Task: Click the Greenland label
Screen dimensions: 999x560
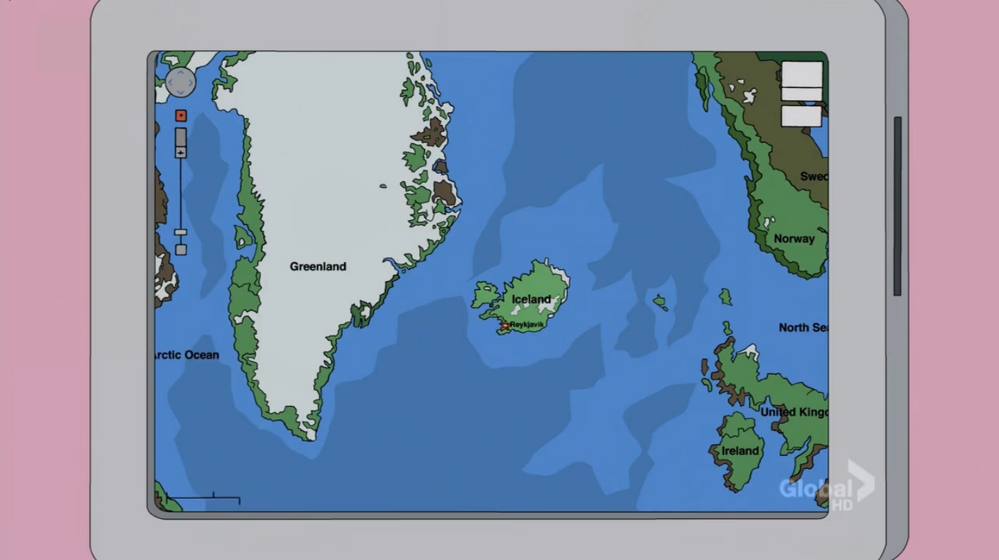Action: coord(318,266)
